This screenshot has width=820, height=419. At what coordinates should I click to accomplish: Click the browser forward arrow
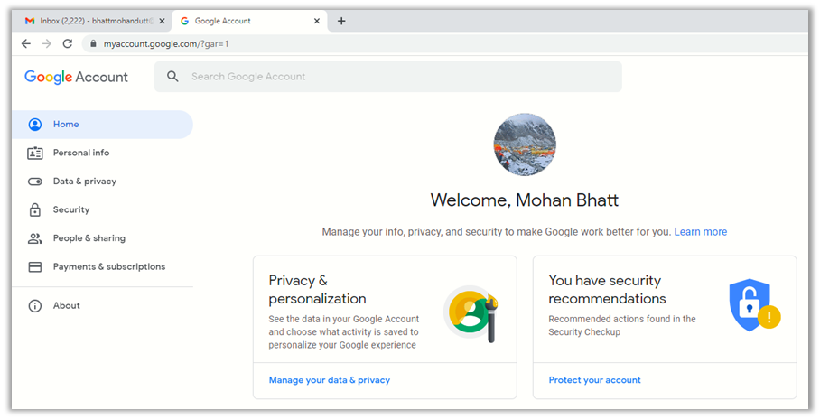(x=47, y=44)
